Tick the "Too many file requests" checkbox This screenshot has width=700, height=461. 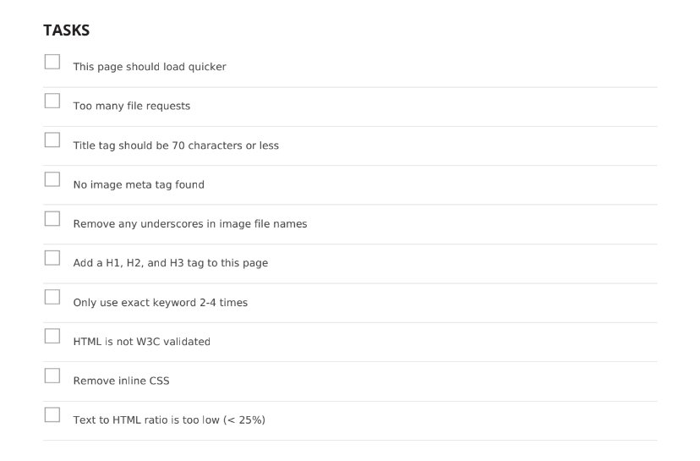click(x=52, y=101)
